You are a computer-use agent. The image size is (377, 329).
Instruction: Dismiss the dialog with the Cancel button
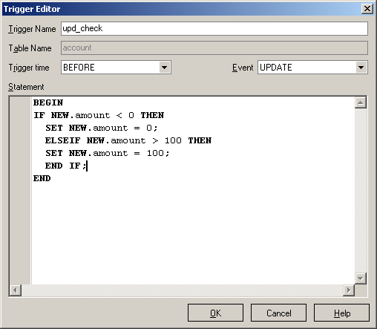tap(278, 313)
